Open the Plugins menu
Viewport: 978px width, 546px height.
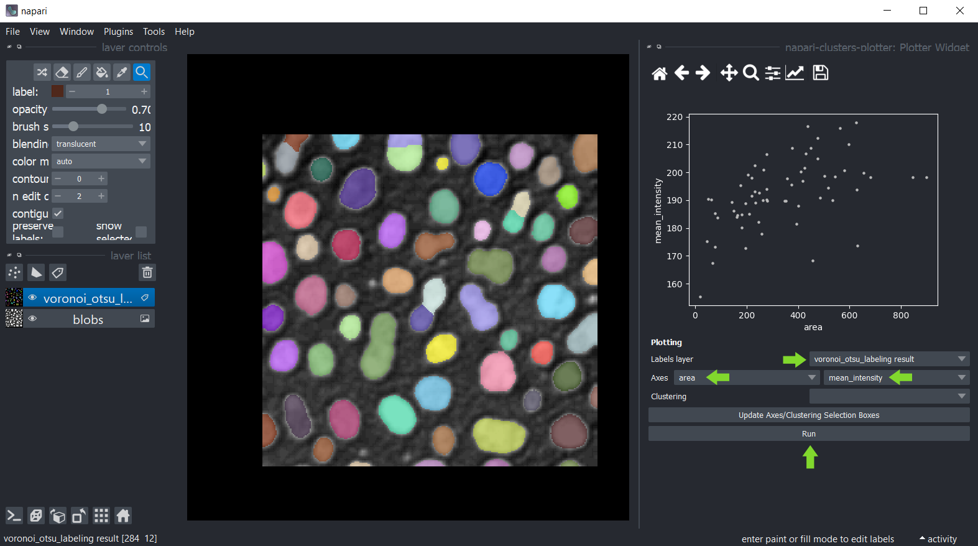118,32
